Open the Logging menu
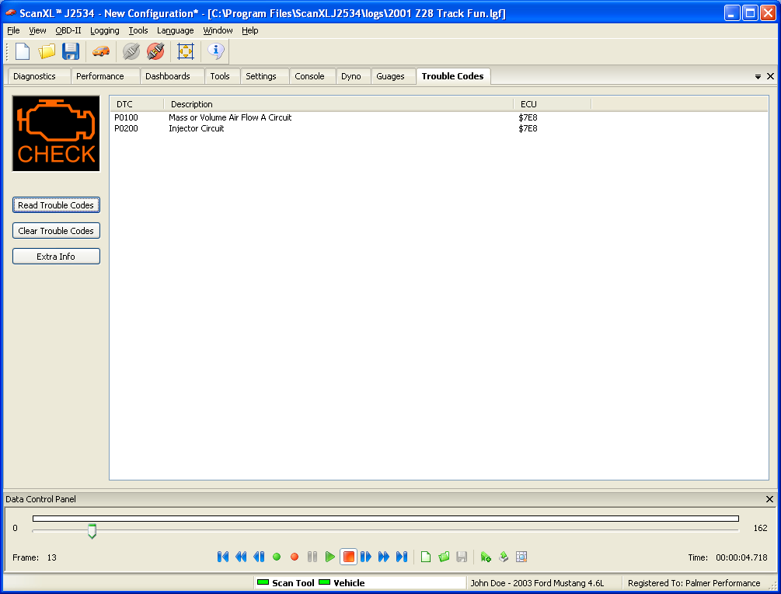 (105, 30)
